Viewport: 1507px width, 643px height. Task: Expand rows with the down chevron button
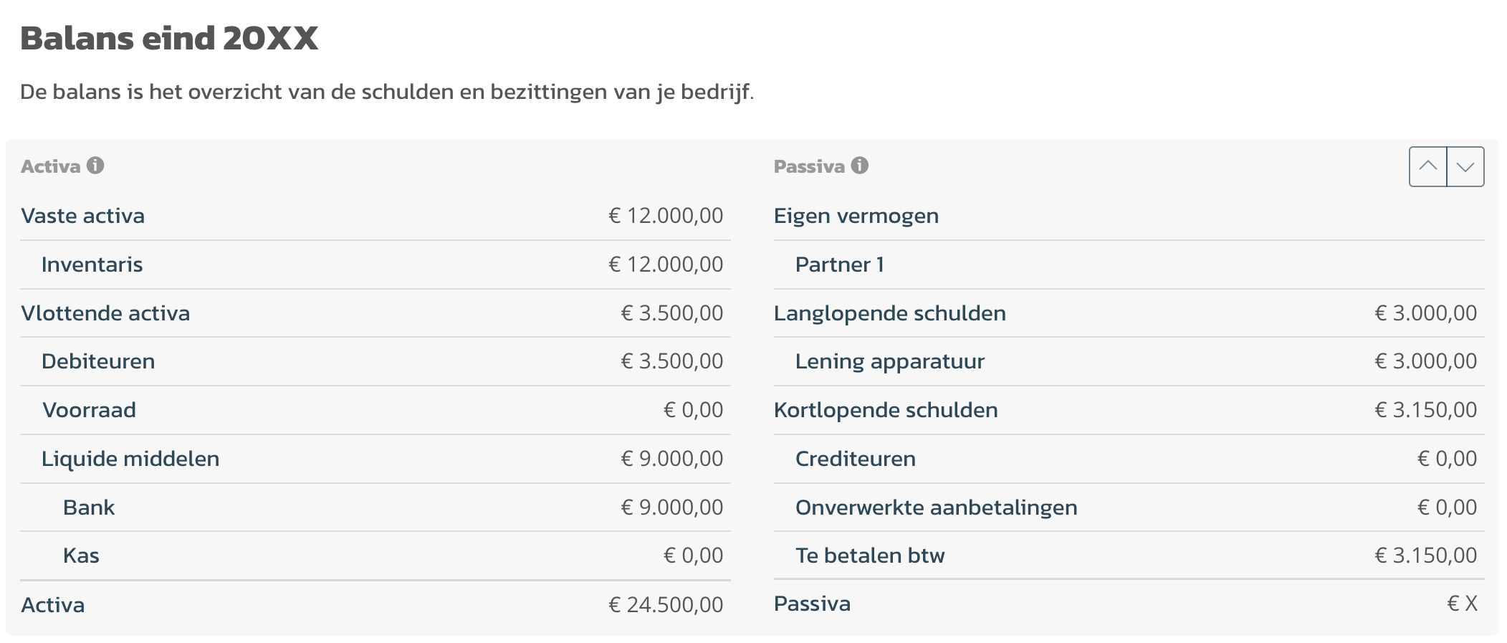point(1465,166)
